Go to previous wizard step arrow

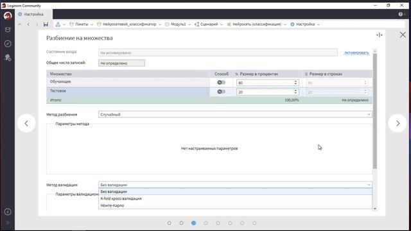click(26, 123)
